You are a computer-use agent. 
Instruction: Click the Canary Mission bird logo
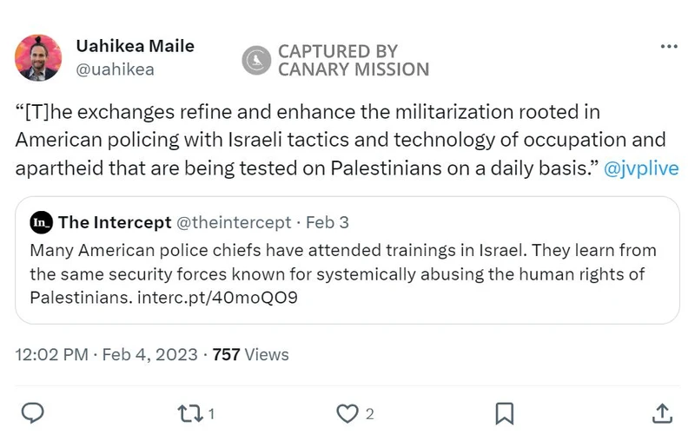coord(256,60)
